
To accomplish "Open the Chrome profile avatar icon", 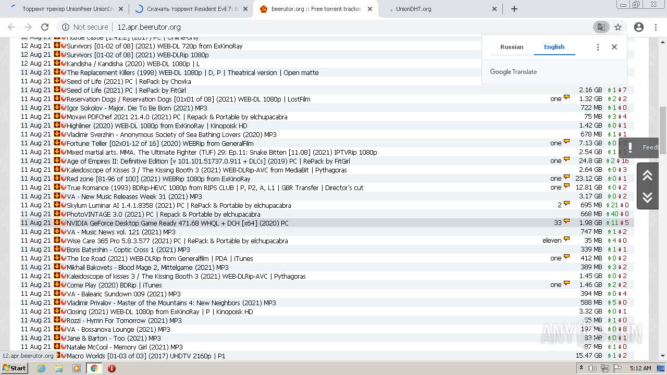I will (639, 27).
